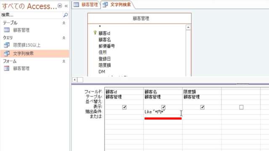Check the 表示 checkbox in the empty fourth column
Screen dimensions: 269x151
click(241, 107)
